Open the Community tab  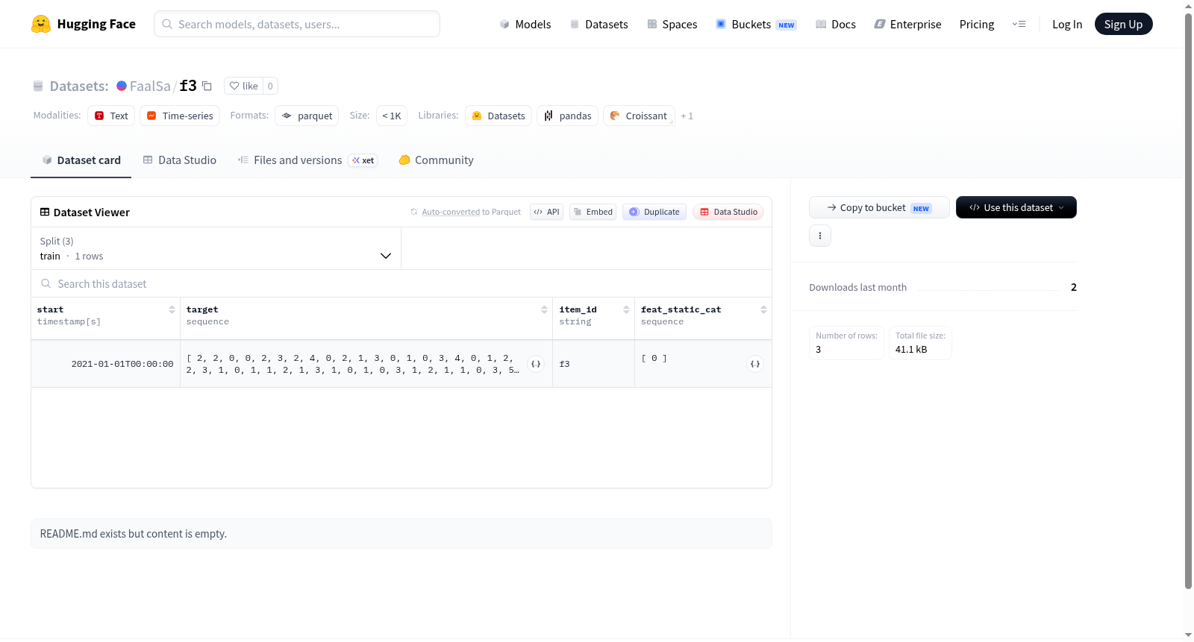tap(436, 160)
